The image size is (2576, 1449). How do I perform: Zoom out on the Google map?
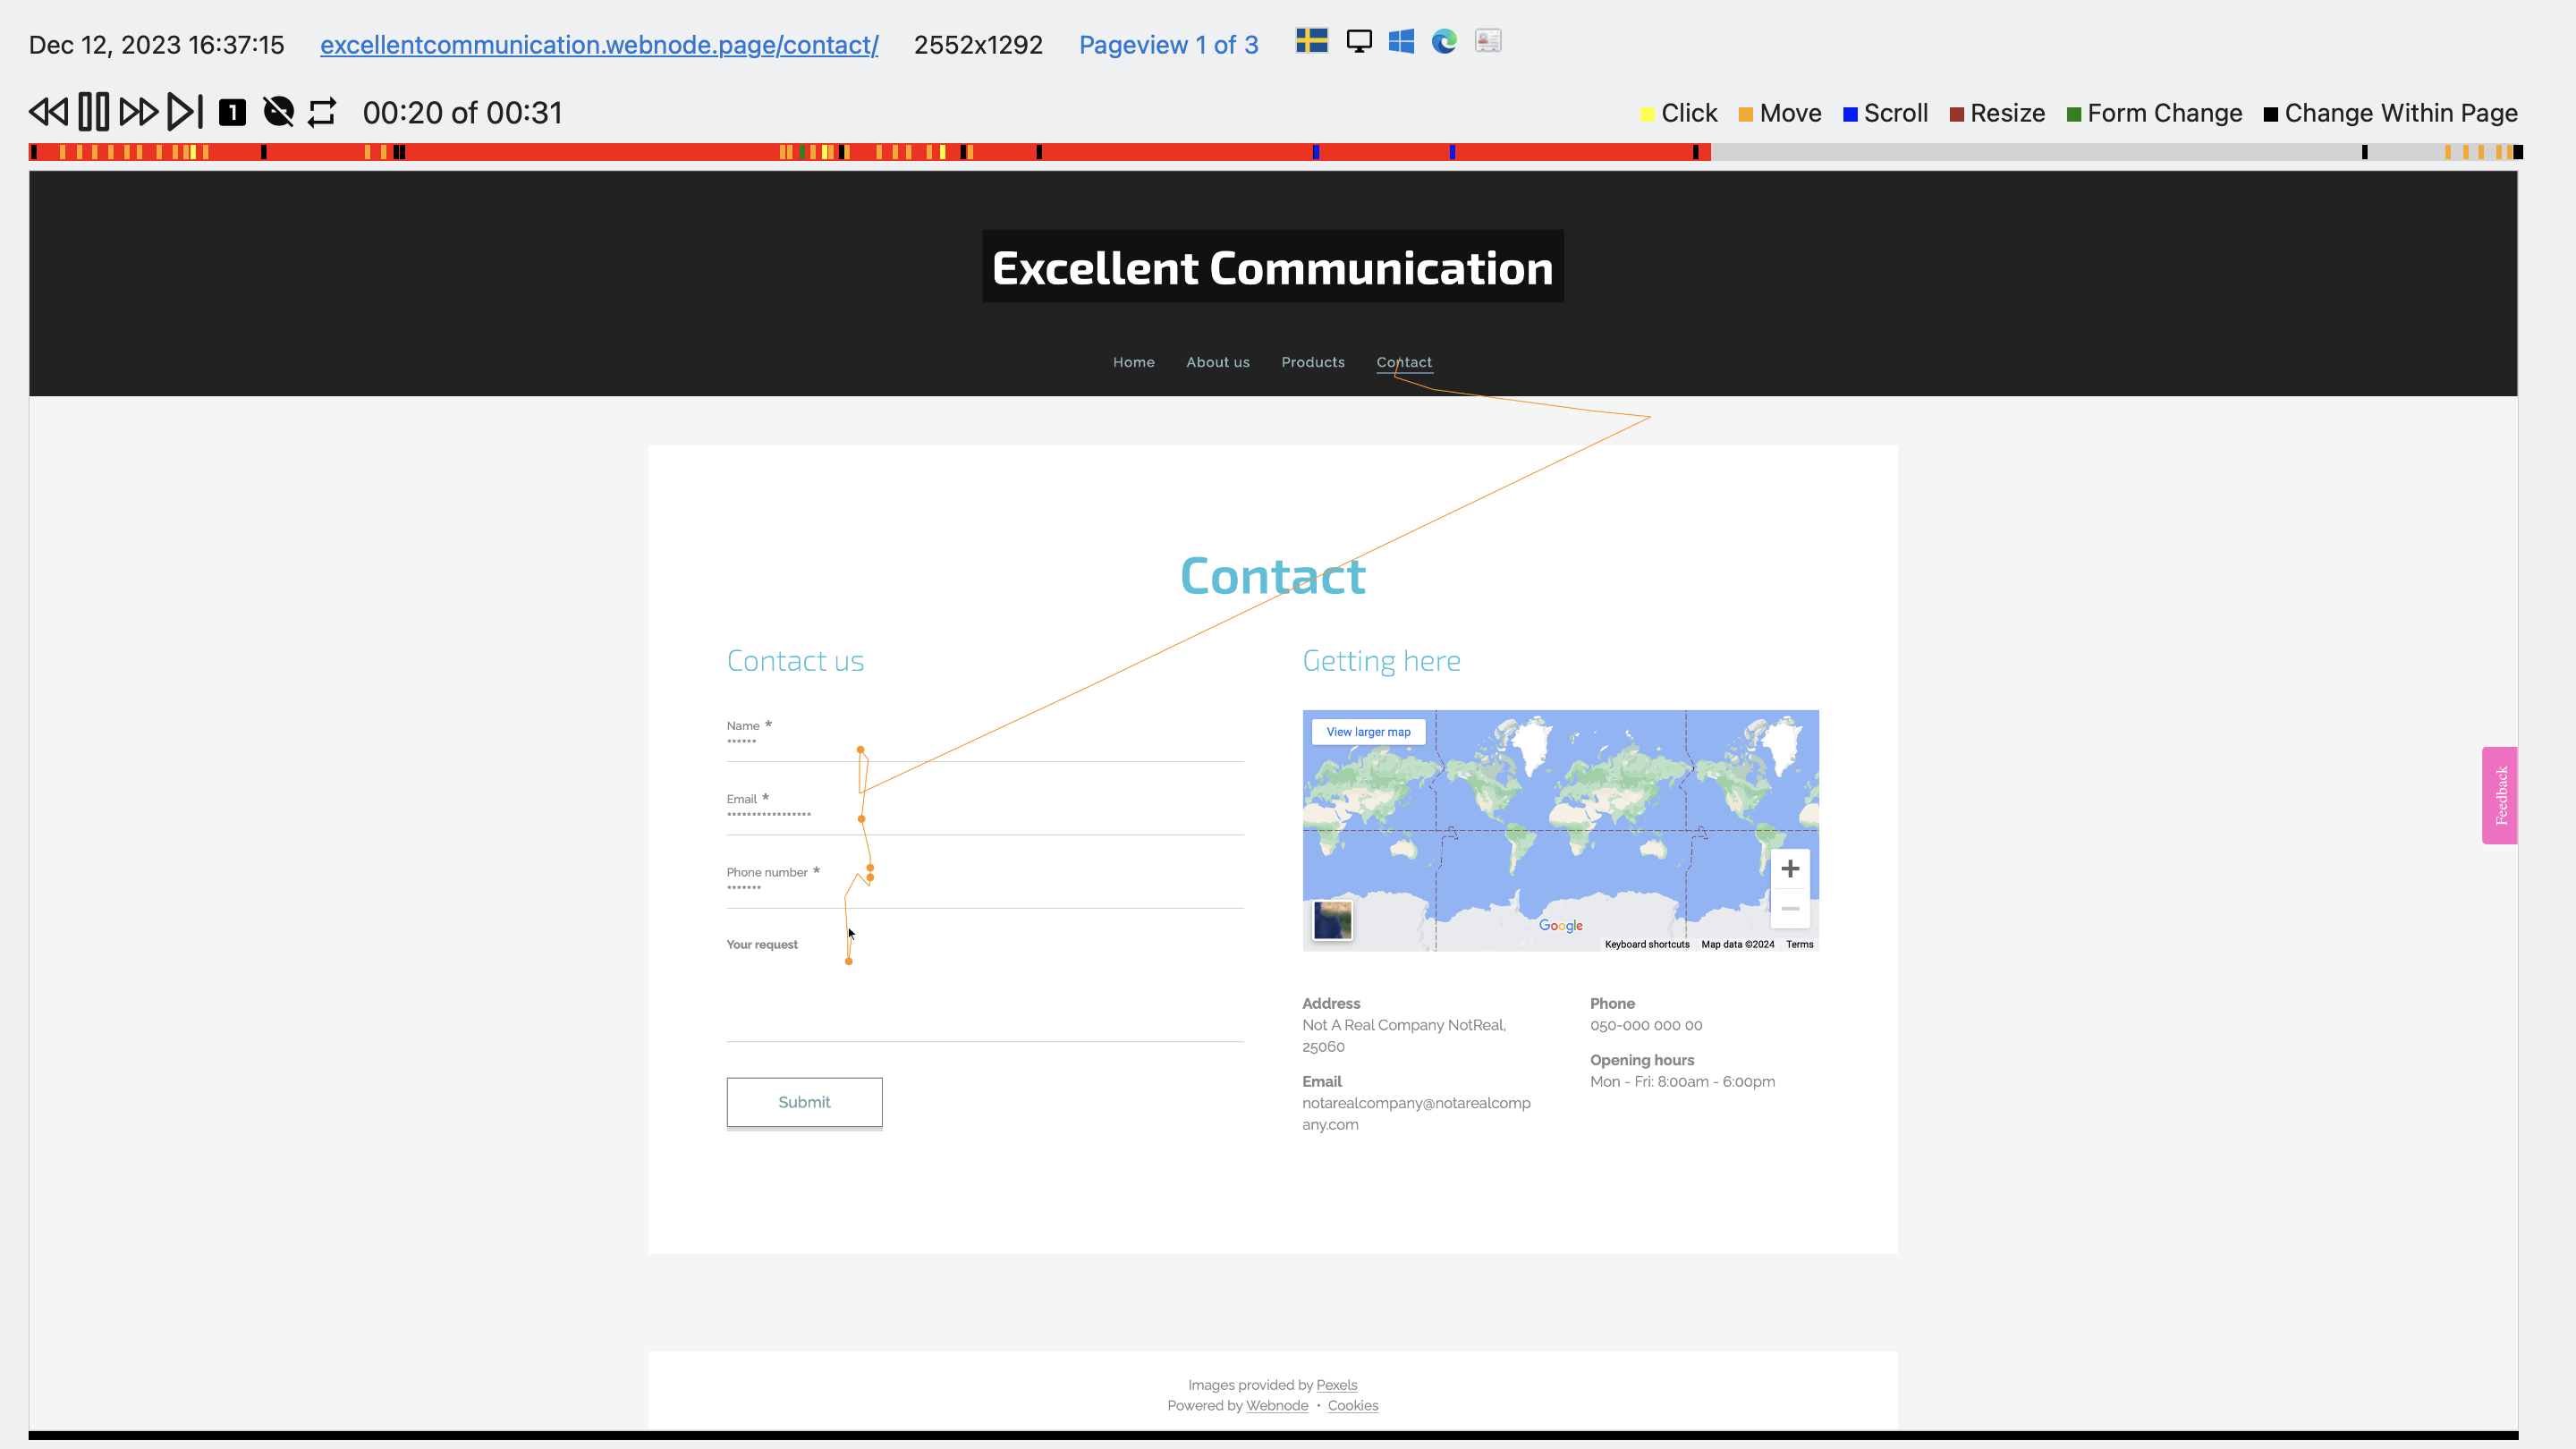point(1789,908)
